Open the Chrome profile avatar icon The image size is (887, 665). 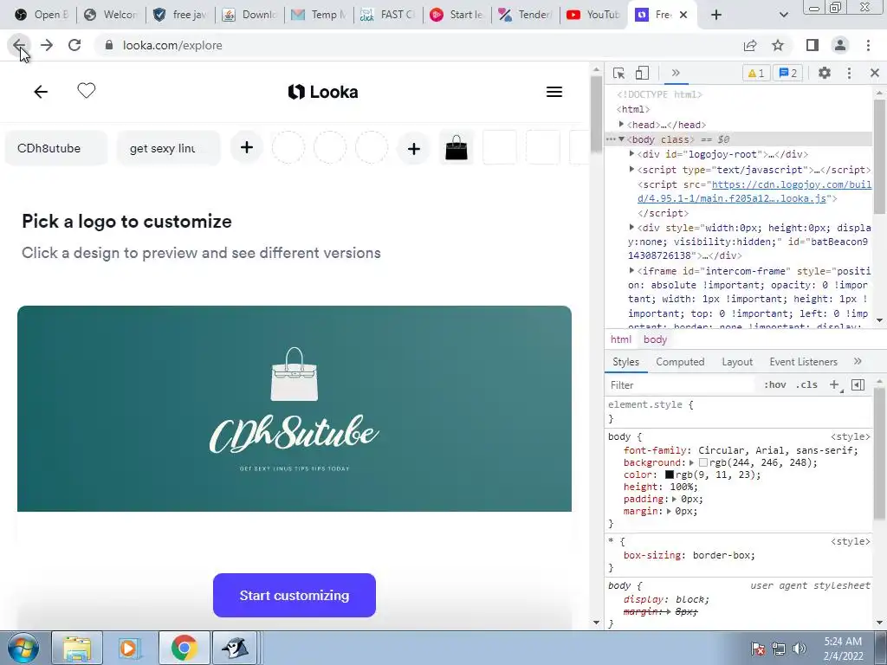point(840,45)
